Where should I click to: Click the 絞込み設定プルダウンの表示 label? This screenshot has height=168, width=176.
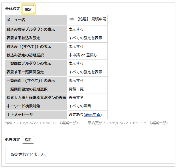tap(31, 29)
